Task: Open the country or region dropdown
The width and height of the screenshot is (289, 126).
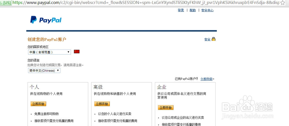Action: point(49,52)
